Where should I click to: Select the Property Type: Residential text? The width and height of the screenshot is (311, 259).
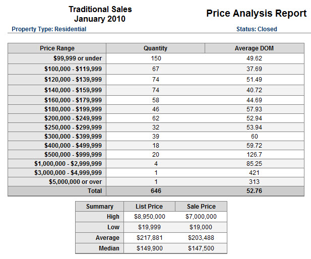49,29
